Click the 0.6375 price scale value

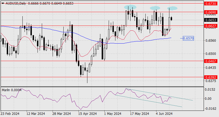coord(211,81)
